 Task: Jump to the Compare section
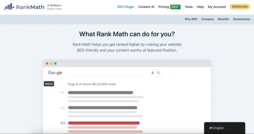[208, 19]
